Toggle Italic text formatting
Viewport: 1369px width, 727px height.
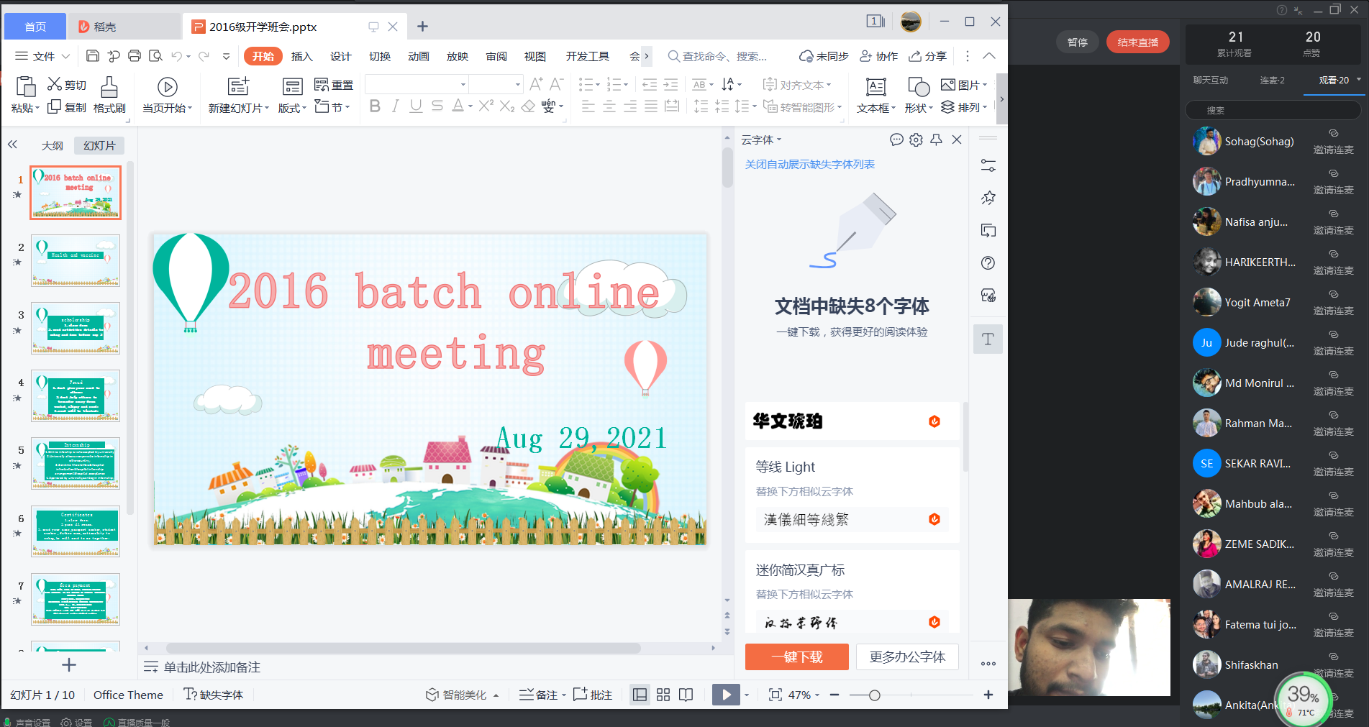tap(395, 106)
